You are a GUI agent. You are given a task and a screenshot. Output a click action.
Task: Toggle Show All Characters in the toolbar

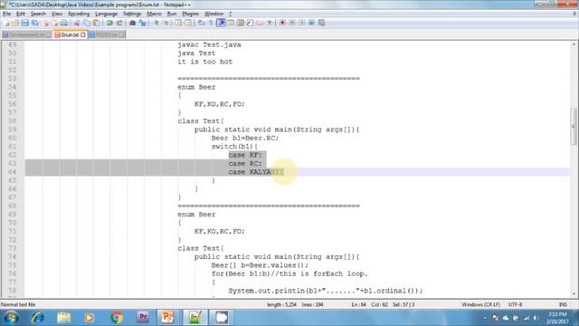(211, 23)
